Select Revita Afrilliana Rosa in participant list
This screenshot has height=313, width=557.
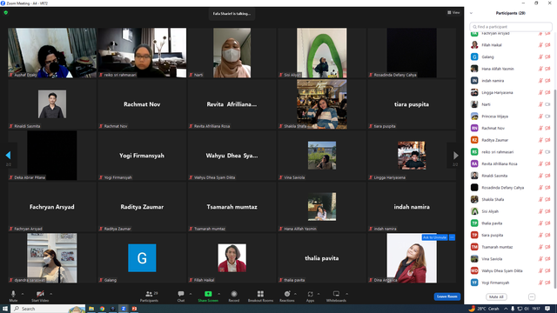pyautogui.click(x=510, y=164)
